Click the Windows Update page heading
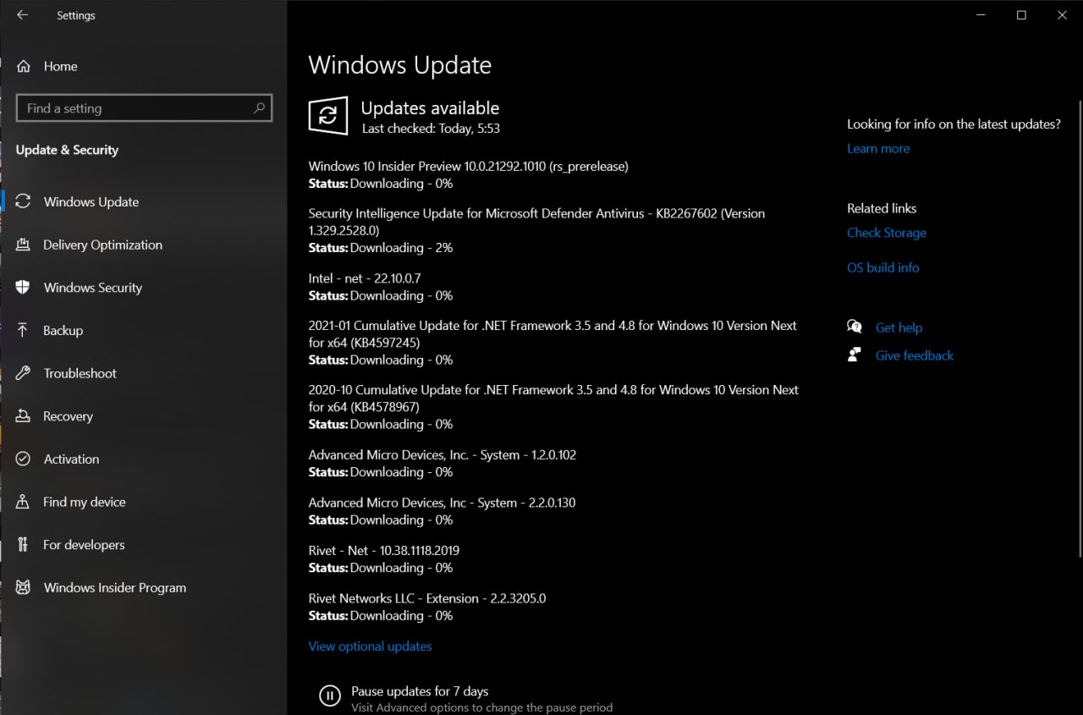Screen dimensions: 1083x715 399,65
